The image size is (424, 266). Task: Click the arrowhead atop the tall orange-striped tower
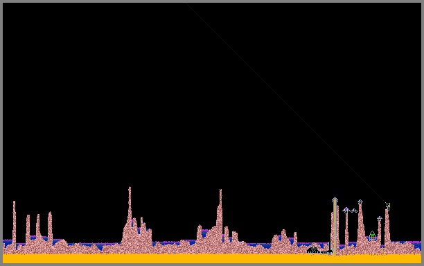[335, 199]
